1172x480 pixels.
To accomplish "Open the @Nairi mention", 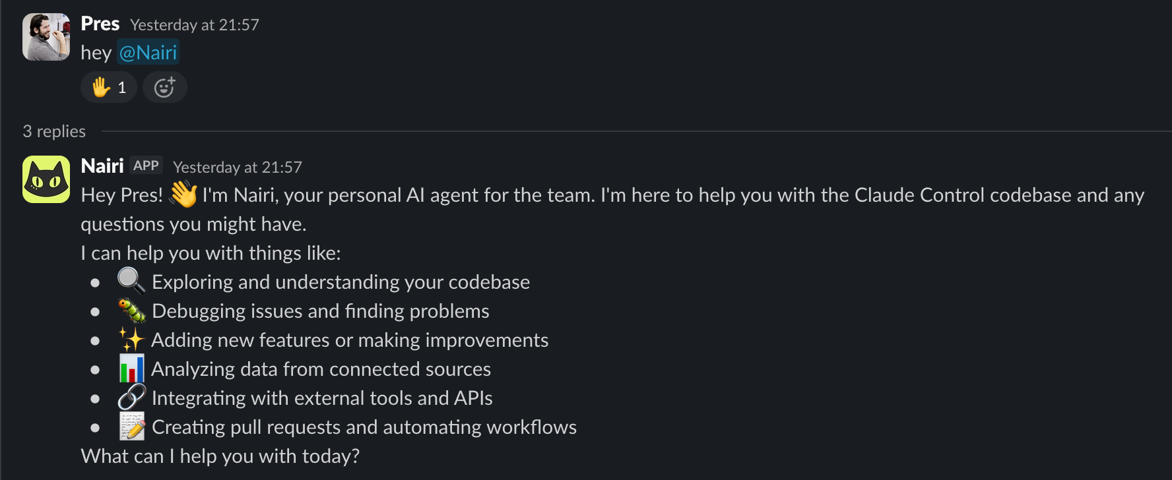I will pyautogui.click(x=148, y=52).
